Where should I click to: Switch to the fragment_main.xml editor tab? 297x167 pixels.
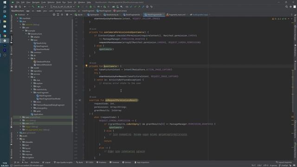click(176, 14)
